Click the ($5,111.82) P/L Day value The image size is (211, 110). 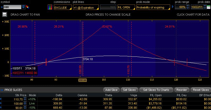179,108
